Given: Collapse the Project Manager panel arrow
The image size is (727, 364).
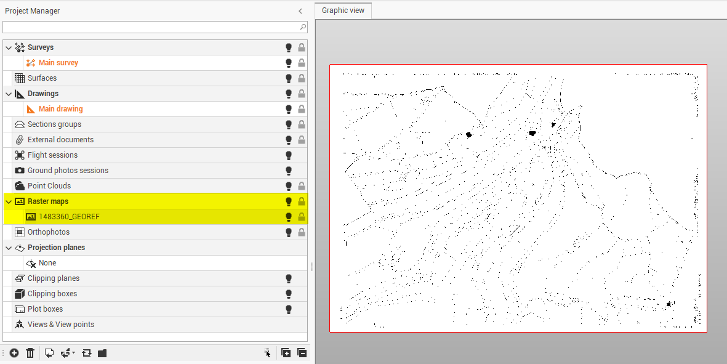Looking at the screenshot, I should tap(300, 11).
